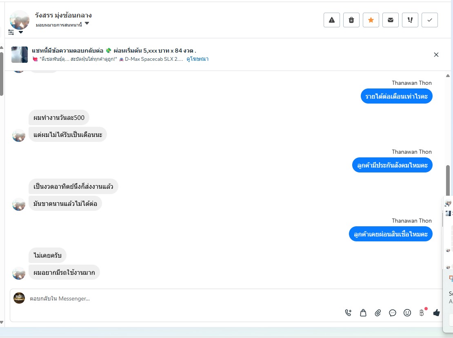This screenshot has height=338, width=453.
Task: Close the ad reply banner
Action: coord(436,55)
